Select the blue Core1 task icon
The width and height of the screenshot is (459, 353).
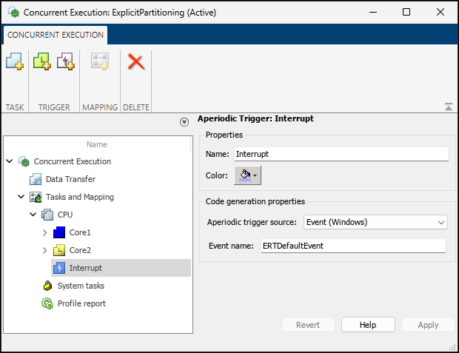pyautogui.click(x=60, y=232)
